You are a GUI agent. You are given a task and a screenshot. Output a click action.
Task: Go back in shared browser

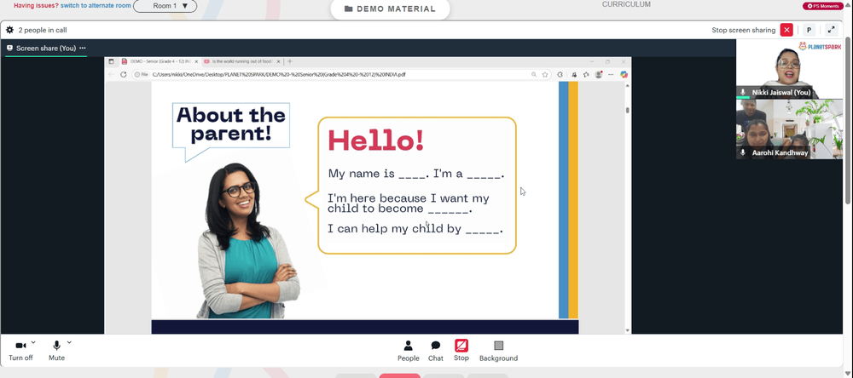click(x=111, y=74)
